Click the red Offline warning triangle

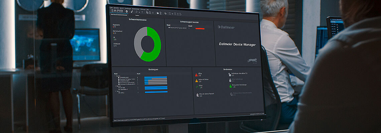coord(196,75)
